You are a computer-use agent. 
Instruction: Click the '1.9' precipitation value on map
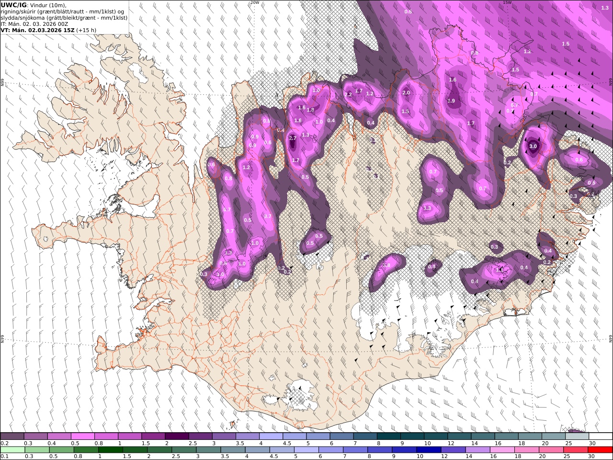pyautogui.click(x=451, y=101)
